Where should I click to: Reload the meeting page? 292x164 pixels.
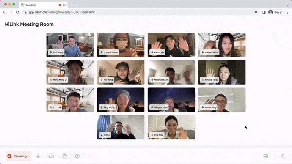click(17, 12)
